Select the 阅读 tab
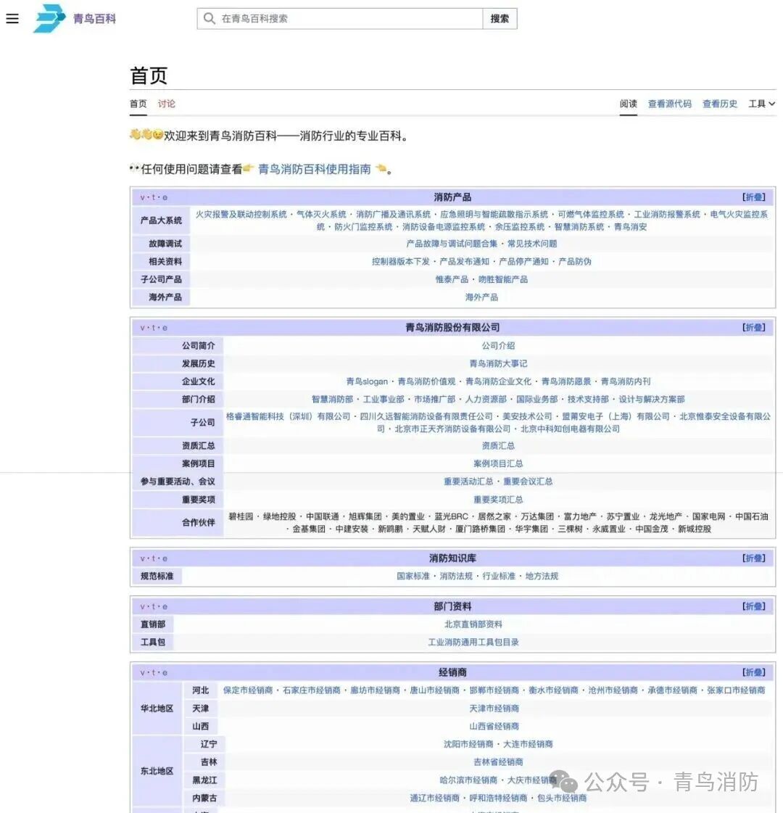This screenshot has width=783, height=813. [628, 104]
